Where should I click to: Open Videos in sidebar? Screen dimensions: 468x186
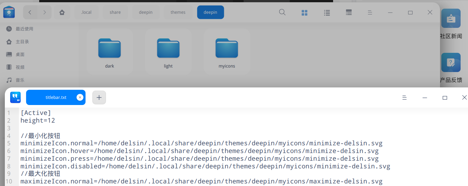(20, 67)
